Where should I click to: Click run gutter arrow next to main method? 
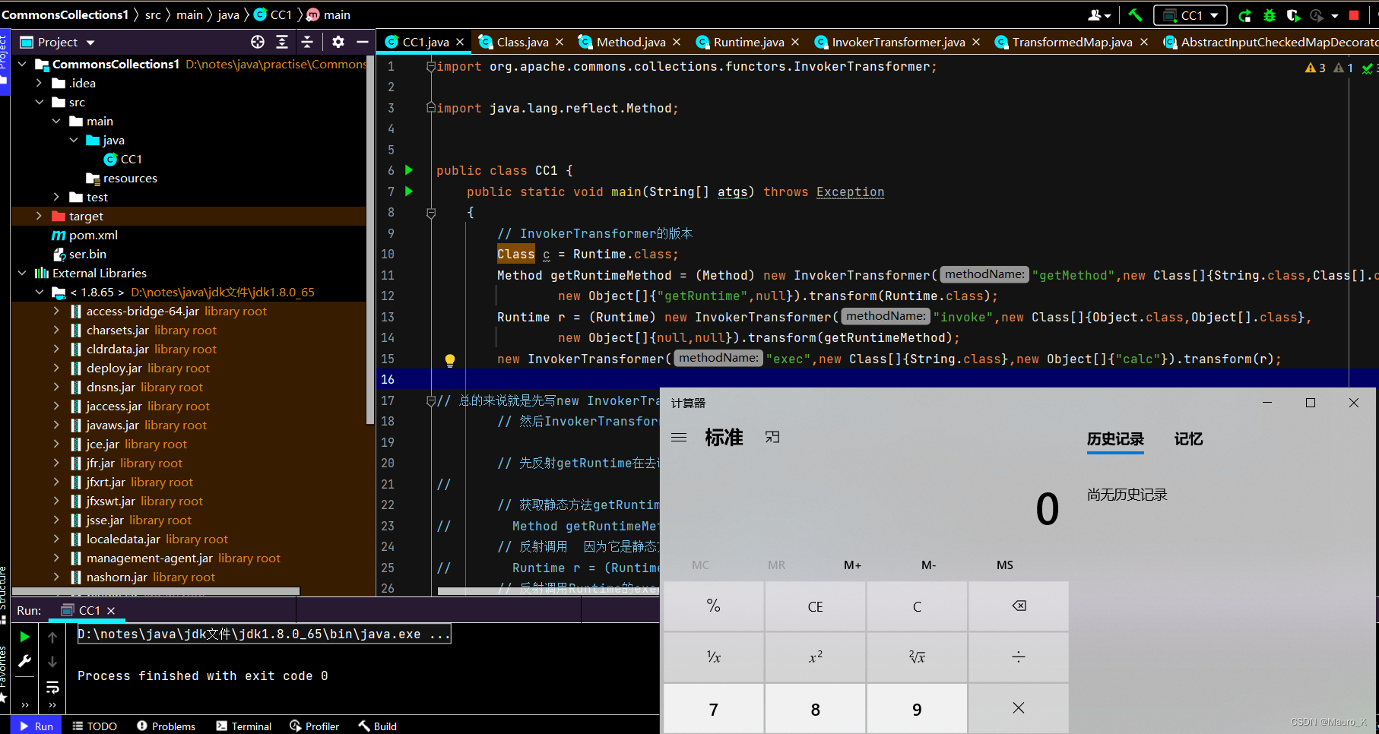coord(409,191)
